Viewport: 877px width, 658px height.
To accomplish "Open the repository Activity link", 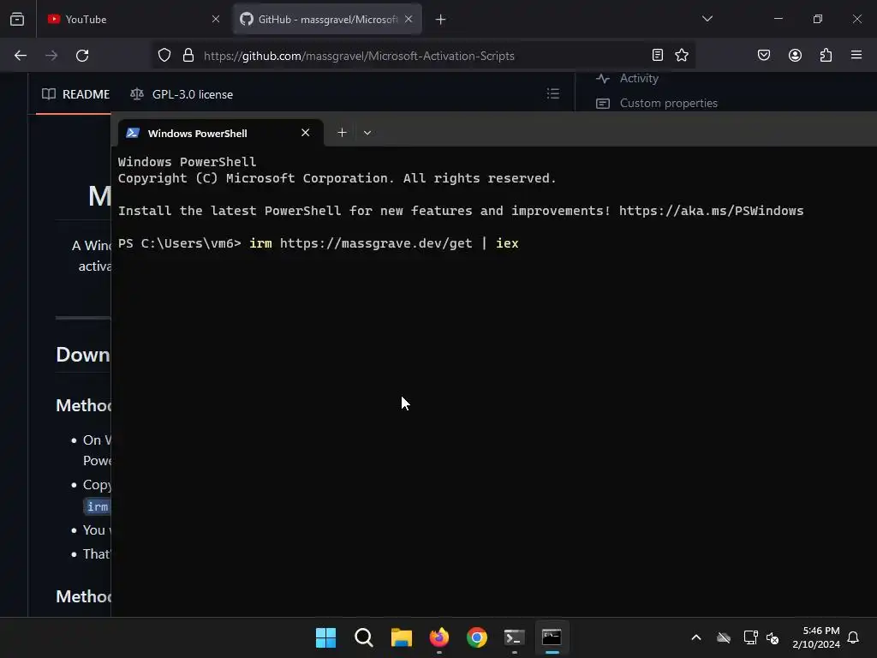I will [x=627, y=78].
